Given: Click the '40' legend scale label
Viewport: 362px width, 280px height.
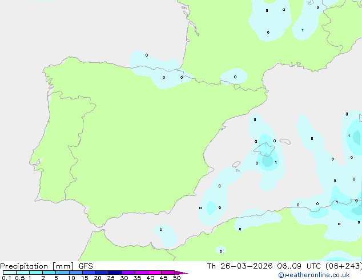Looking at the screenshot, I should click(150, 278).
